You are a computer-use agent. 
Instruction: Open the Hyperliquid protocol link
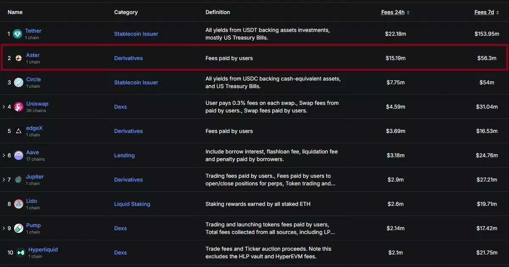click(x=43, y=250)
